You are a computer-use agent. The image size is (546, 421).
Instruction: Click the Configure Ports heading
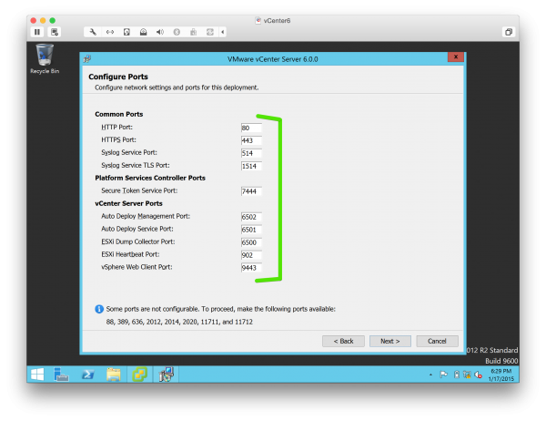118,77
